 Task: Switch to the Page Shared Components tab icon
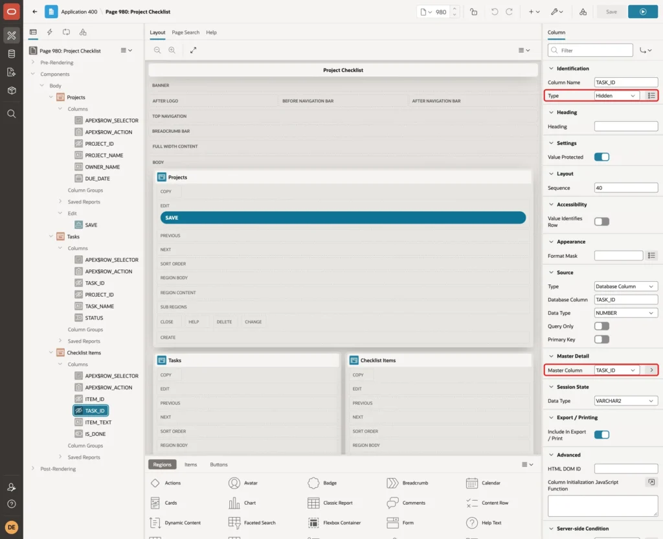pos(83,32)
